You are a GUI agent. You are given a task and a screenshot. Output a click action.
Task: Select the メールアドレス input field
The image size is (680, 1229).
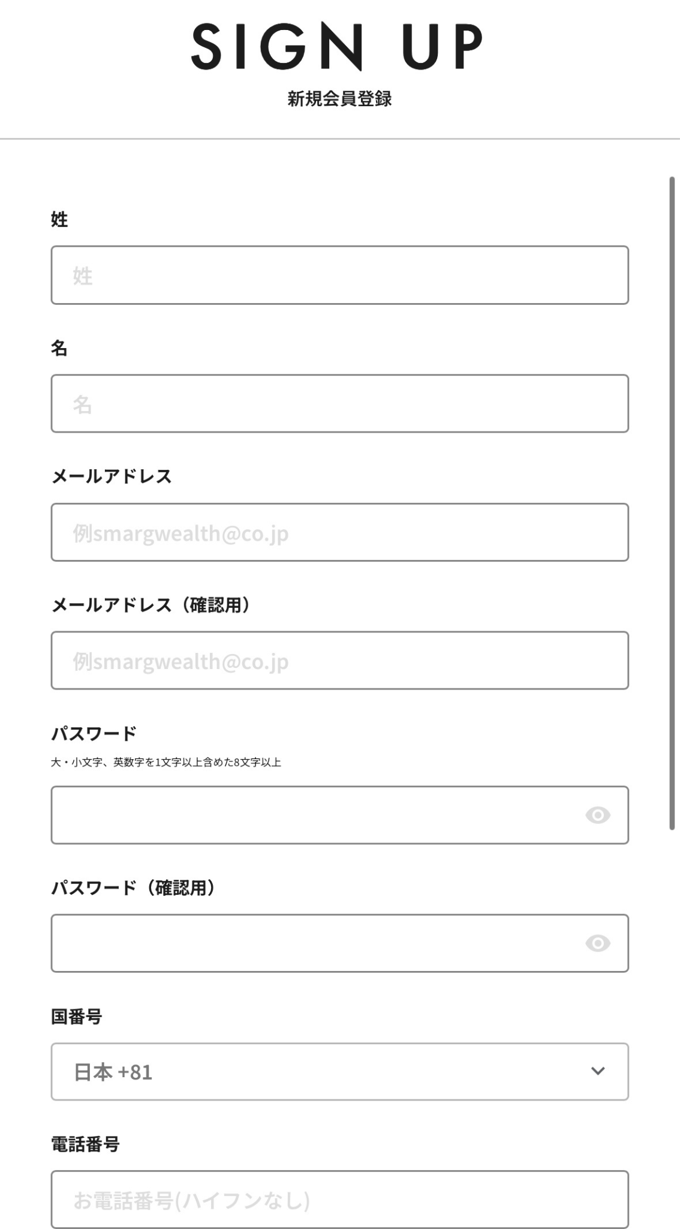click(x=339, y=532)
